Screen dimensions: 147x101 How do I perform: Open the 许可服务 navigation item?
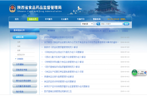pyautogui.click(x=49, y=19)
